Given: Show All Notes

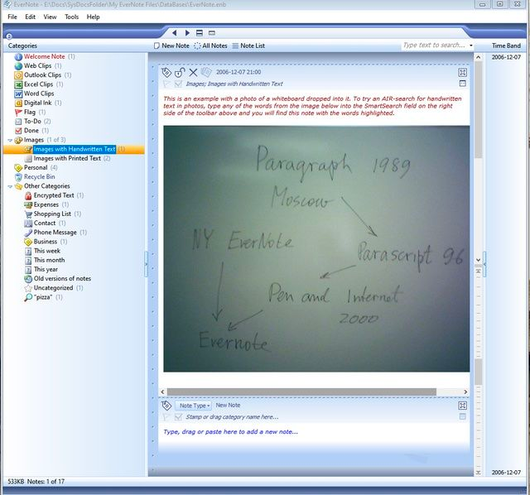Looking at the screenshot, I should point(210,46).
